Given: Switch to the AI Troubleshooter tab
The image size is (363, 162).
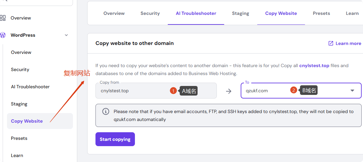Looking at the screenshot, I should [196, 14].
